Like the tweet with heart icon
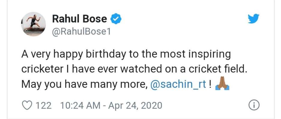The image size is (281, 119). pos(27,106)
